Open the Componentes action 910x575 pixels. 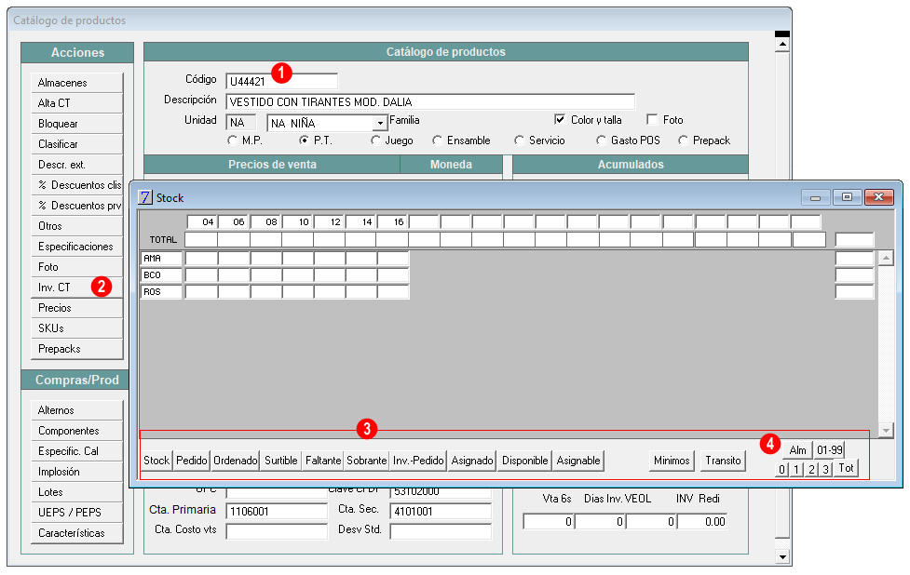click(76, 431)
